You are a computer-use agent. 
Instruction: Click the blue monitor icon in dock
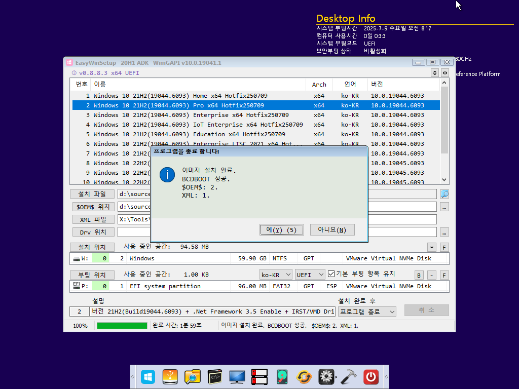(x=237, y=377)
